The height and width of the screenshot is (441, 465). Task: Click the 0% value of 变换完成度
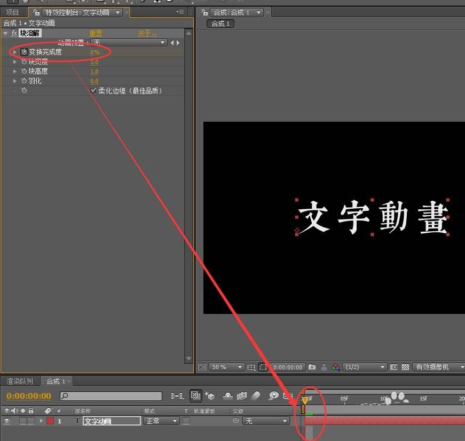click(96, 52)
